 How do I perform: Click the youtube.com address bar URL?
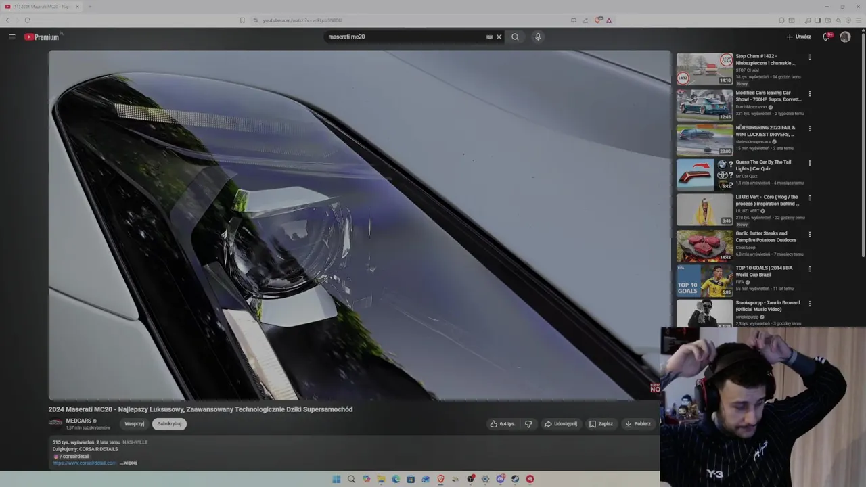pos(302,20)
